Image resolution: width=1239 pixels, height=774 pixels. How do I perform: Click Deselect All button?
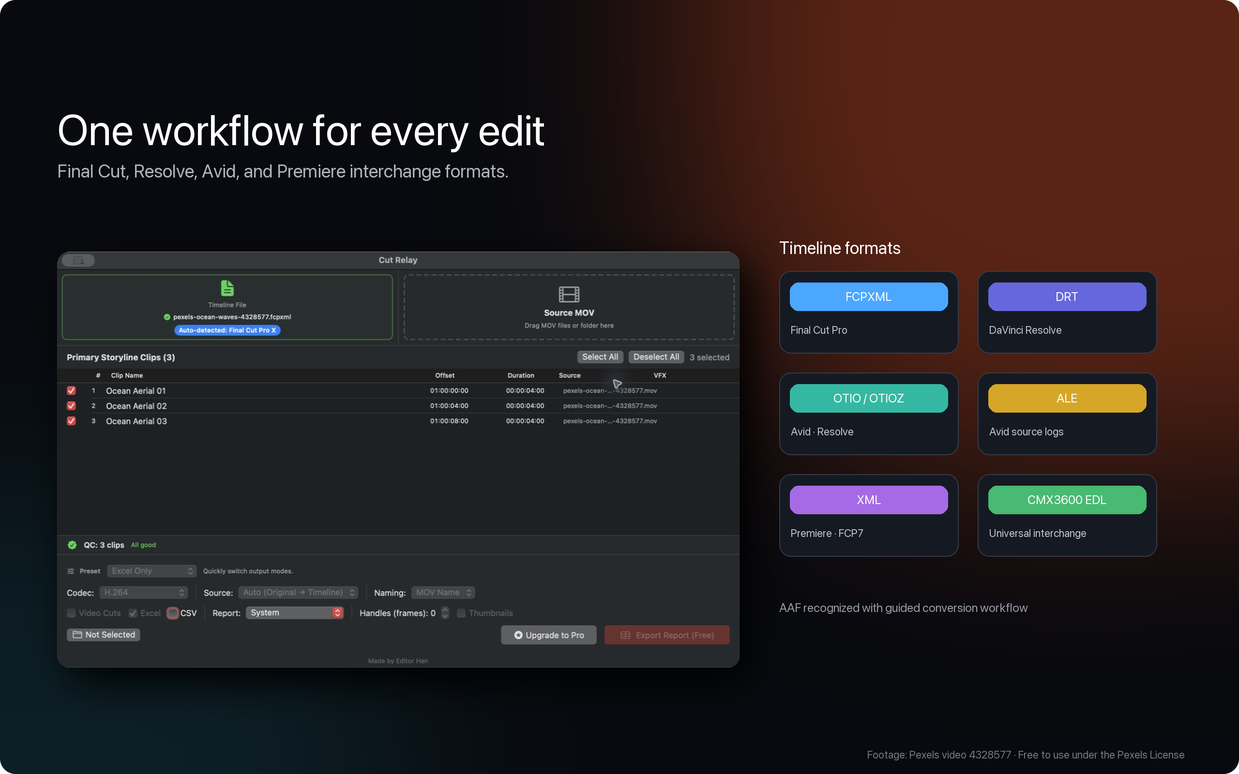click(656, 357)
